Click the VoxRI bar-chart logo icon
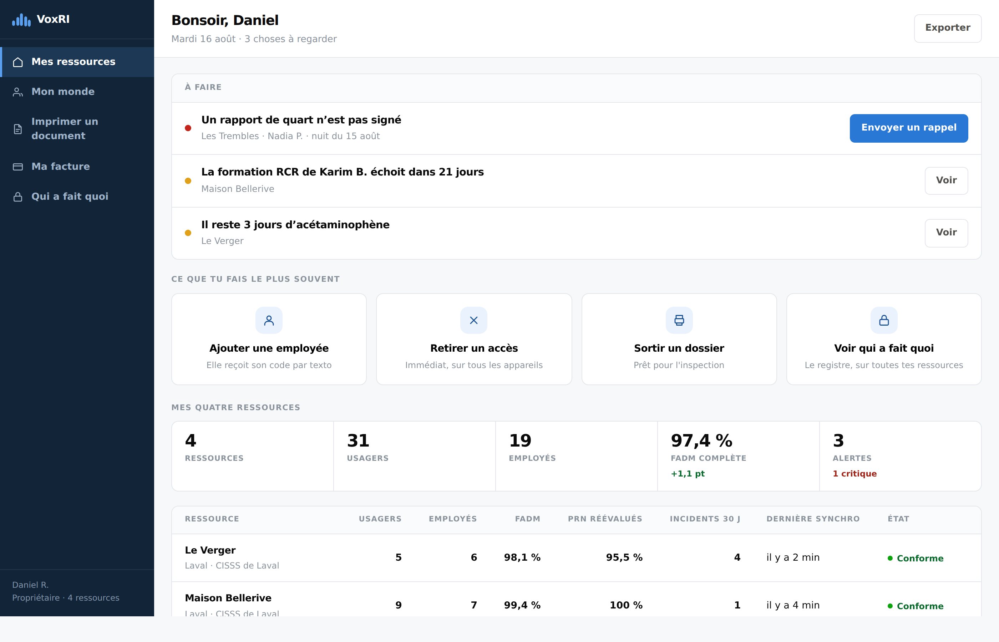 point(21,20)
